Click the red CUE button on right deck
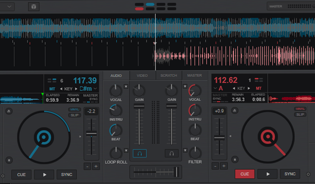This screenshot has height=184, width=315. (x=245, y=174)
